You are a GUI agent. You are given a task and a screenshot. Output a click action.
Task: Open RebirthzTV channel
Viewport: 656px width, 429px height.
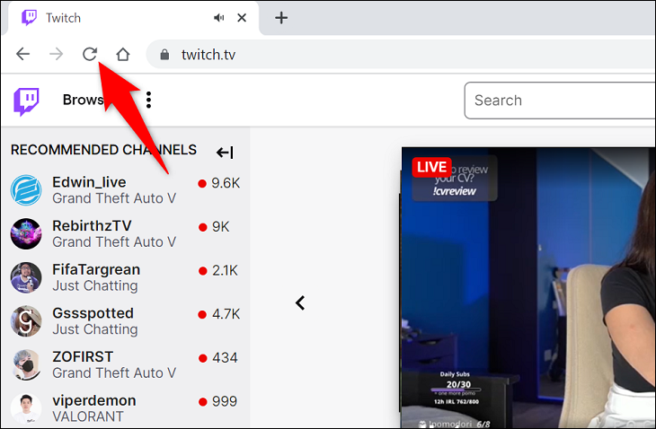(x=126, y=233)
